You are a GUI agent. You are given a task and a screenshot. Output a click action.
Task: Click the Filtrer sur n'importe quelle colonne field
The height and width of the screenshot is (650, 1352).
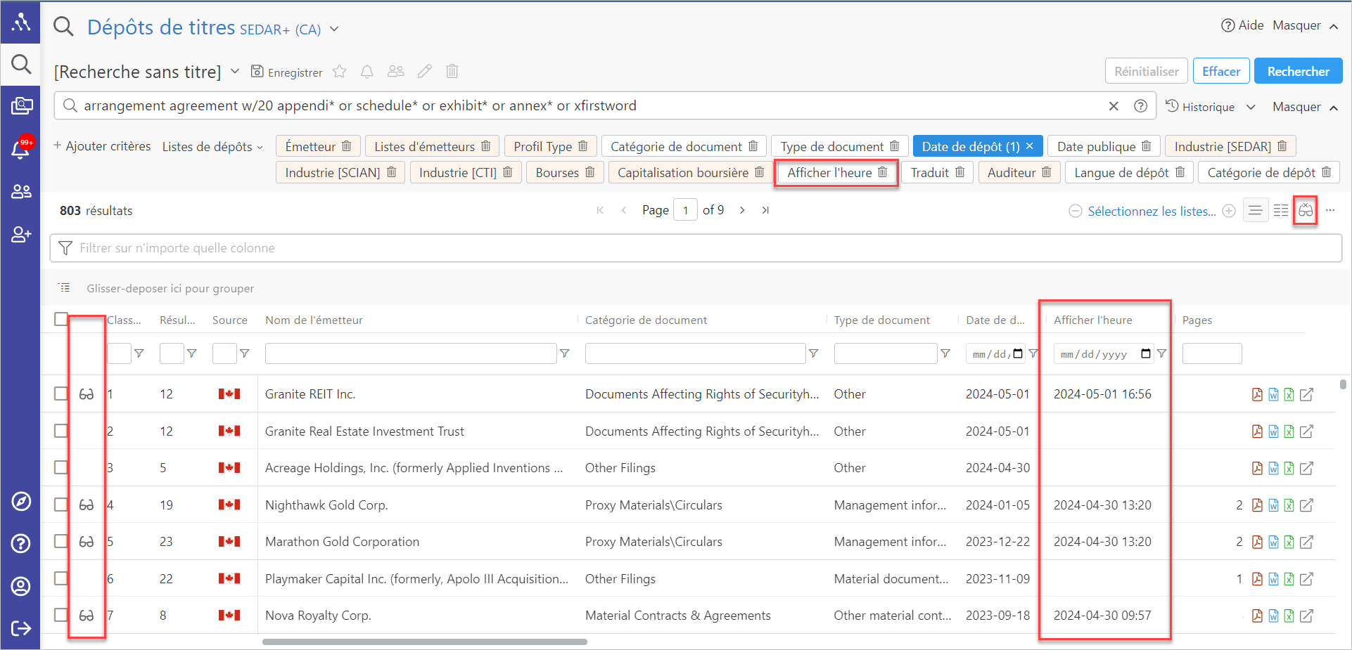(696, 248)
